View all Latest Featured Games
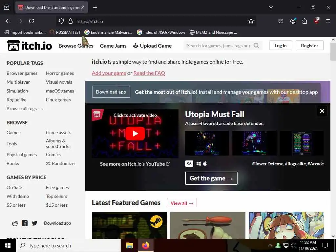This screenshot has width=336, height=252. (x=182, y=203)
